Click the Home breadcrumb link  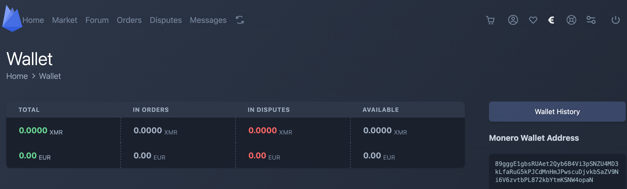(17, 76)
